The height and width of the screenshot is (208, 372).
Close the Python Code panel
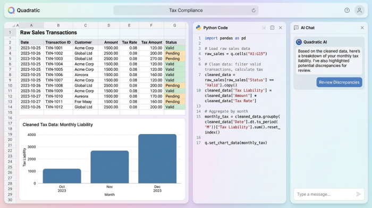pyautogui.click(x=281, y=28)
